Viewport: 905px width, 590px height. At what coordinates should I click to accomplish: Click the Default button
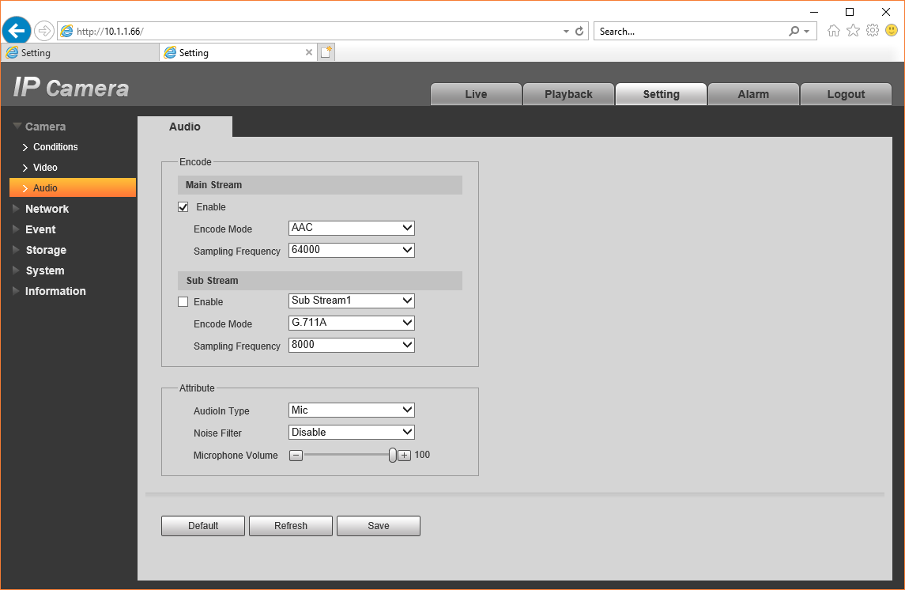click(203, 526)
